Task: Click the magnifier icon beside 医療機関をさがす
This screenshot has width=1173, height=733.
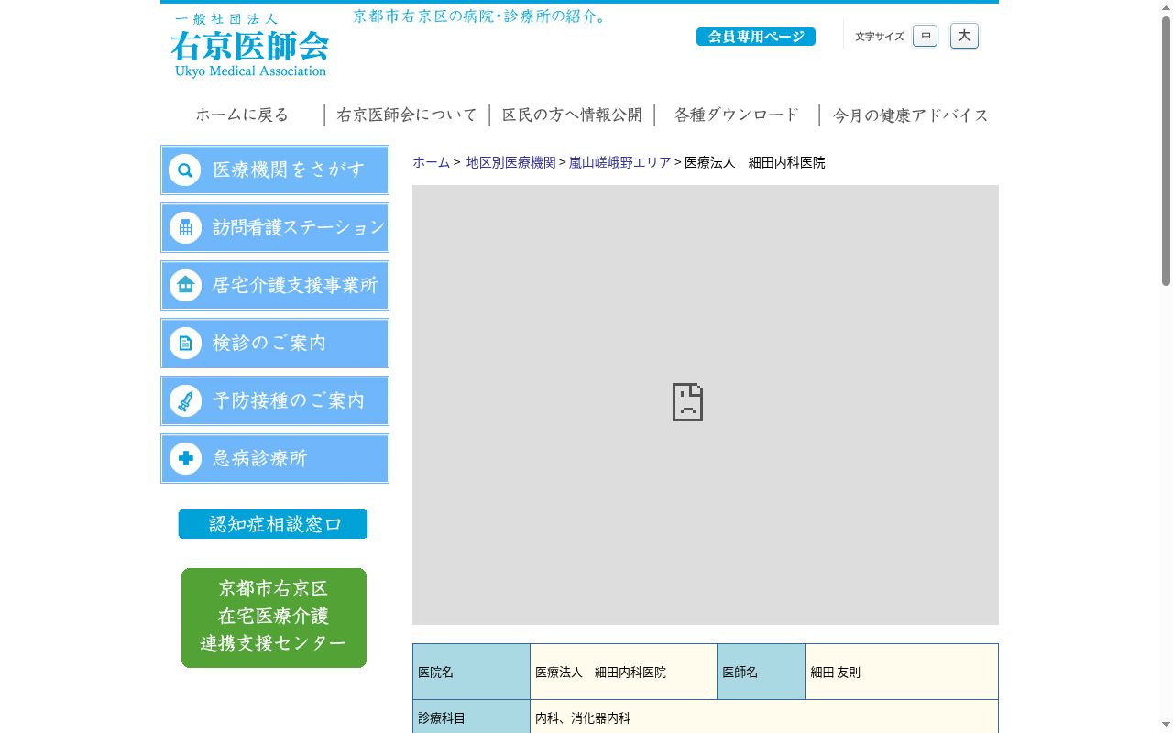Action: [185, 170]
